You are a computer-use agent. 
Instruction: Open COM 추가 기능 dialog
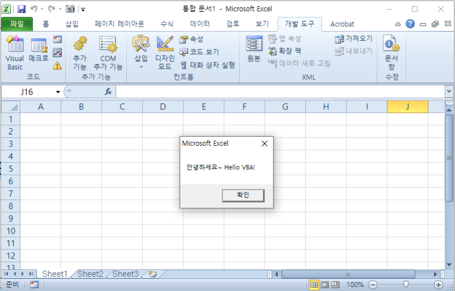point(108,53)
